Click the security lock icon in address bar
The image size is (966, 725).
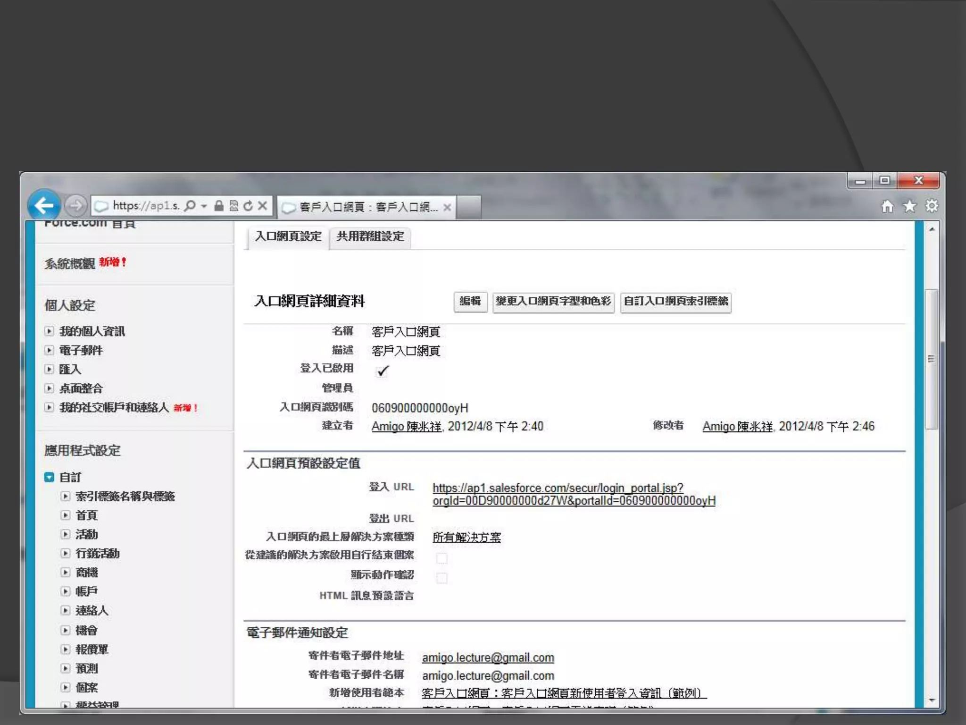point(219,206)
